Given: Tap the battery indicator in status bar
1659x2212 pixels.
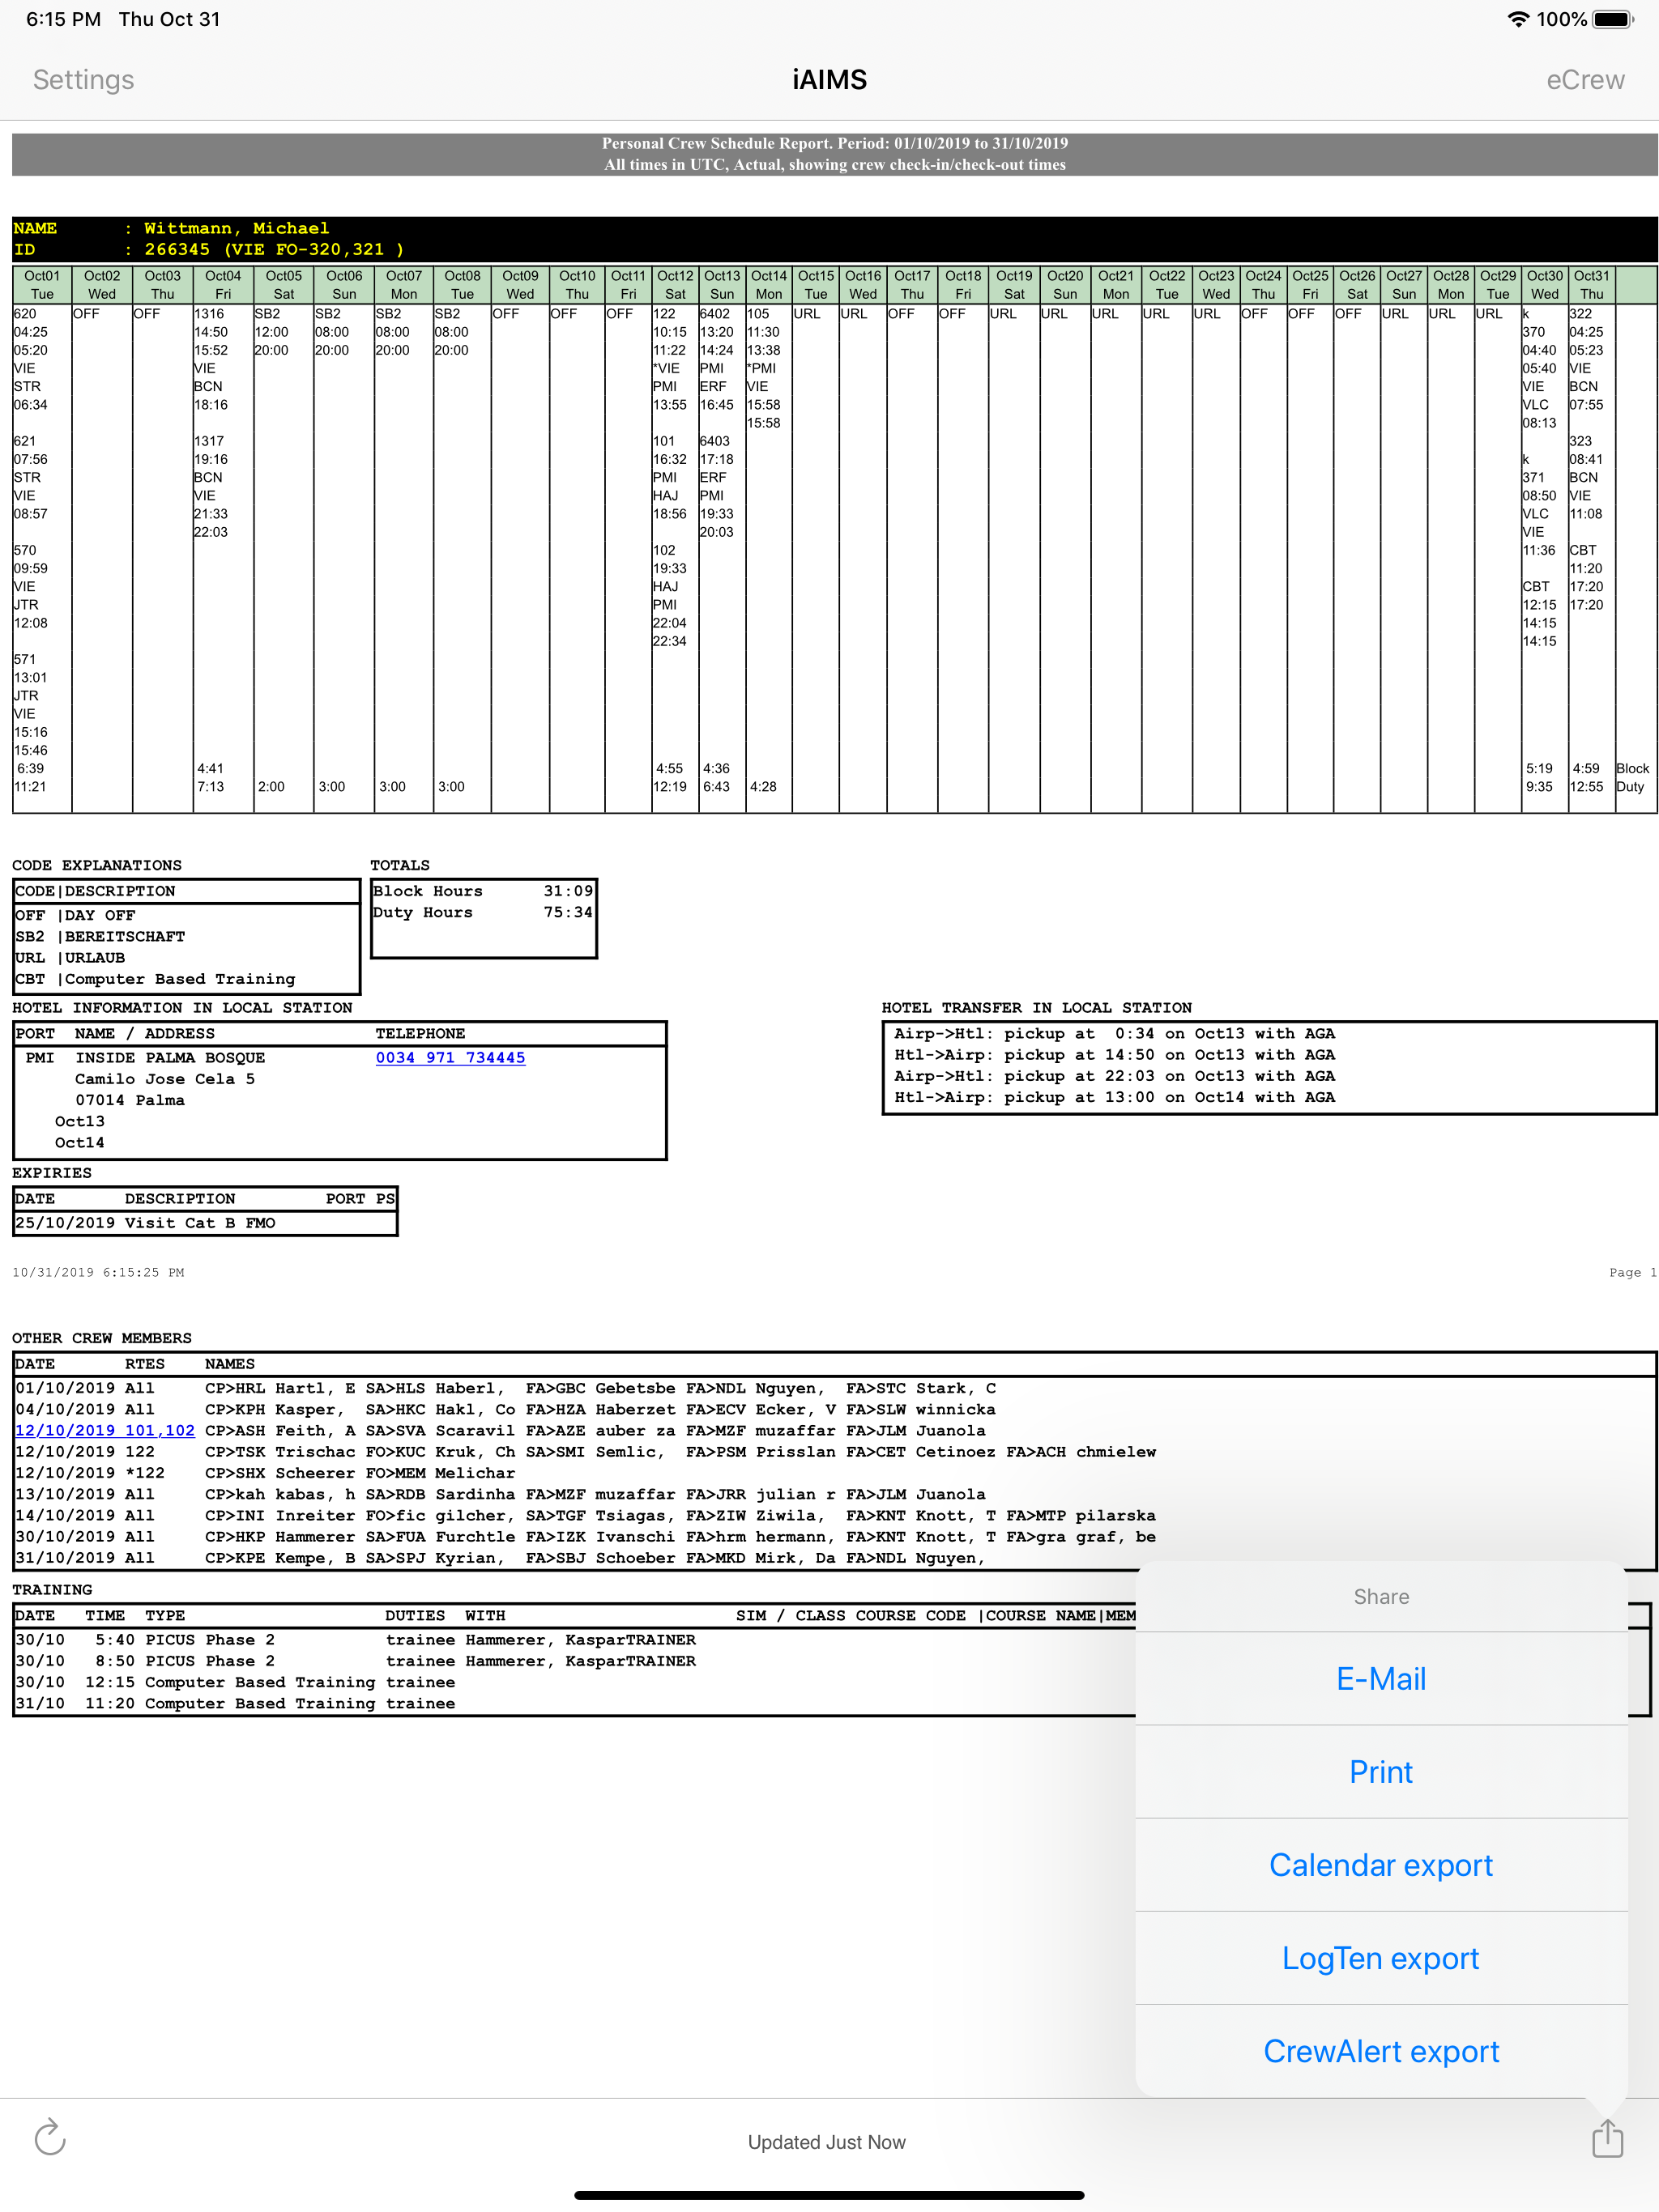Looking at the screenshot, I should (x=1613, y=19).
